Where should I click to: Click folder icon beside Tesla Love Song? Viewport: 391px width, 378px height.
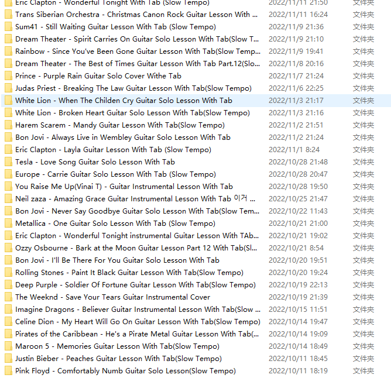(8, 162)
